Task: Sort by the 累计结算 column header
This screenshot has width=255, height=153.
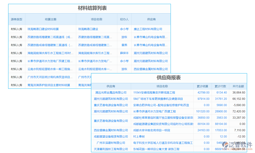Action: [x=204, y=86]
